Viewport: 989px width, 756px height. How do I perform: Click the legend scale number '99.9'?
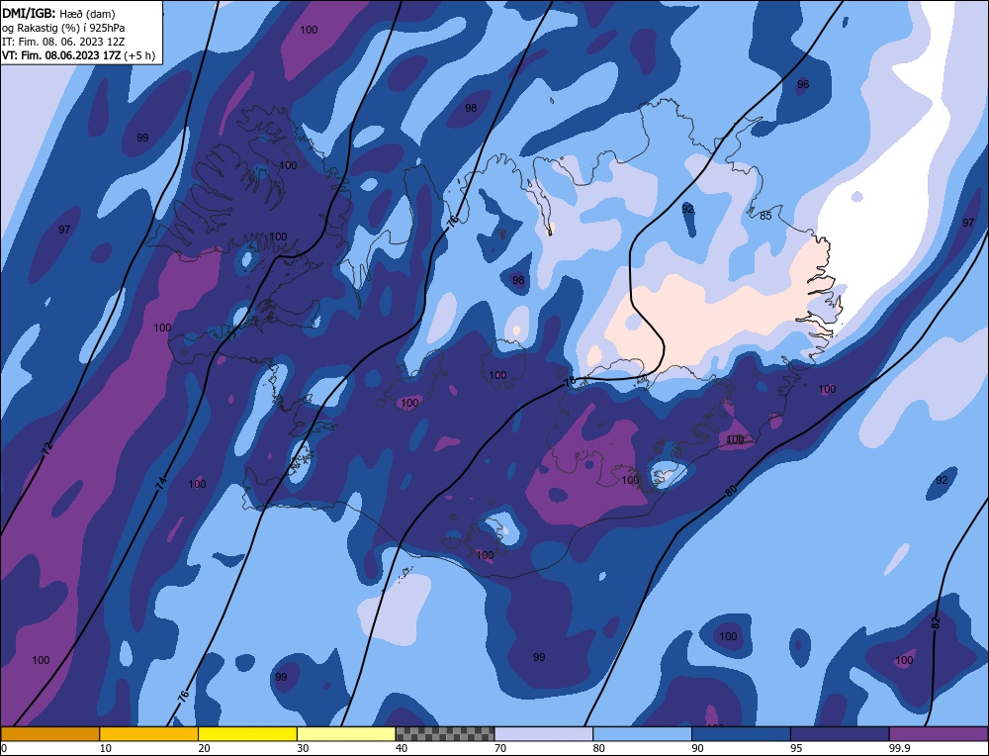(898, 748)
